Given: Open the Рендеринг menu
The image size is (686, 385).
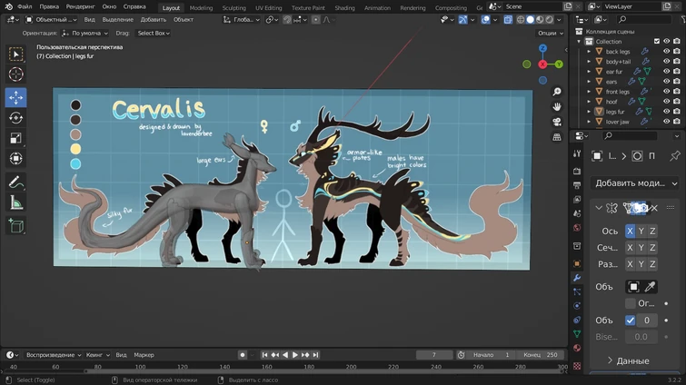Looking at the screenshot, I should tap(80, 6).
